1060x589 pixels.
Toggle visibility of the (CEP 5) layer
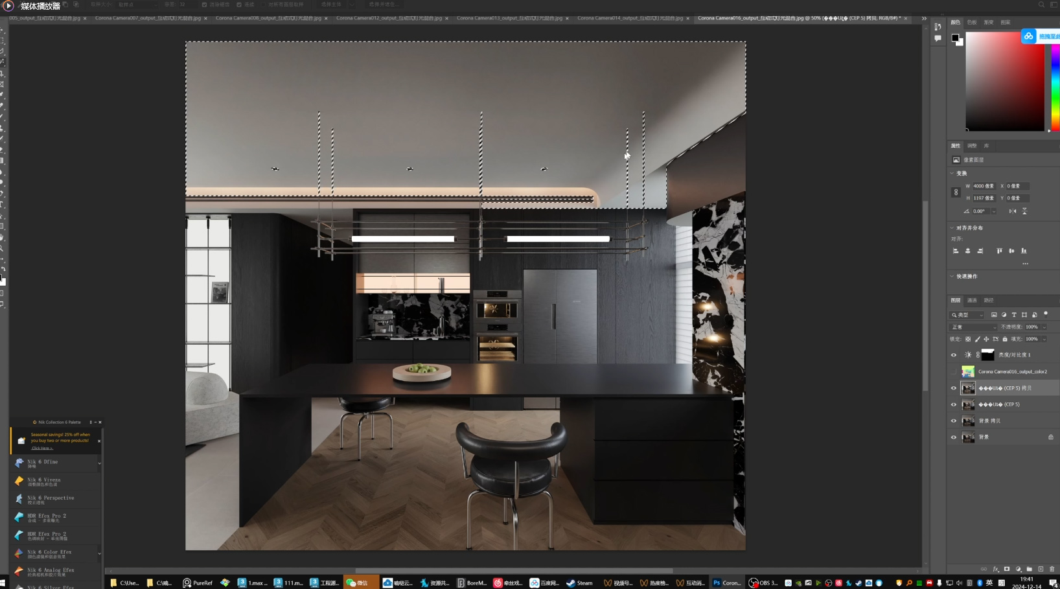pyautogui.click(x=954, y=404)
